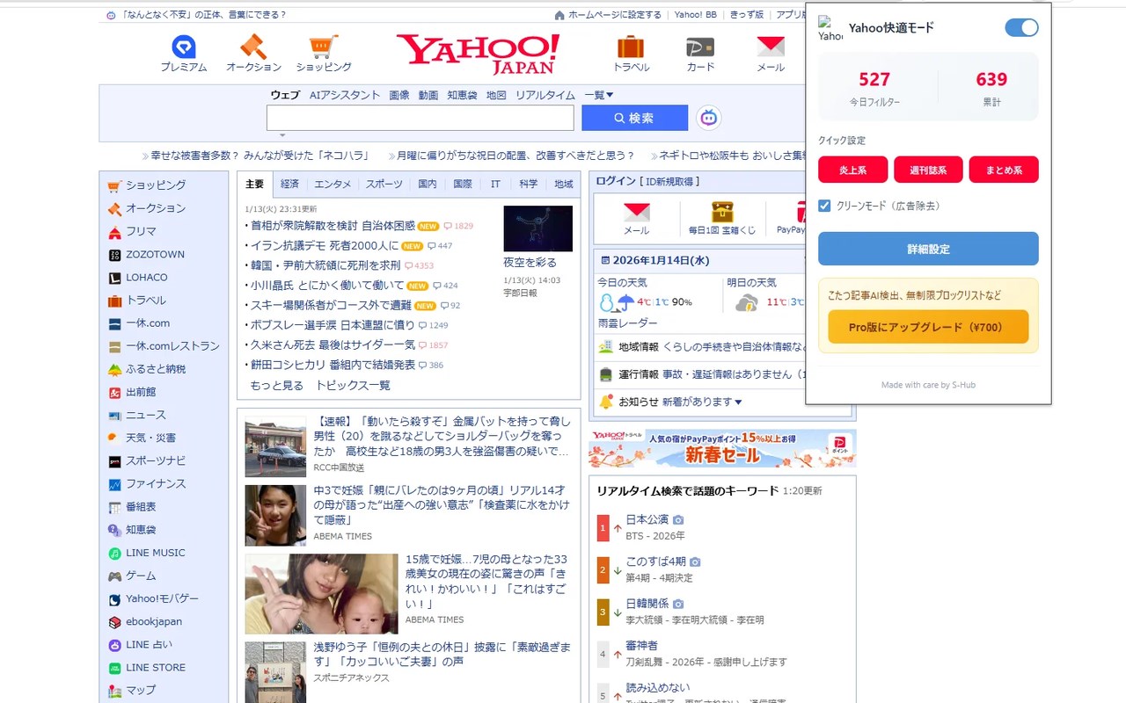Viewport: 1126px width, 703px height.
Task: Open 天気・災害 in the left sidebar
Action: click(x=150, y=438)
